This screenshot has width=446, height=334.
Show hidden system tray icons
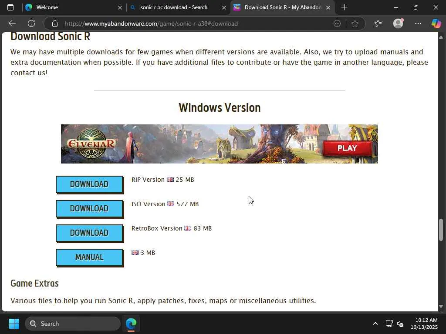point(375,324)
